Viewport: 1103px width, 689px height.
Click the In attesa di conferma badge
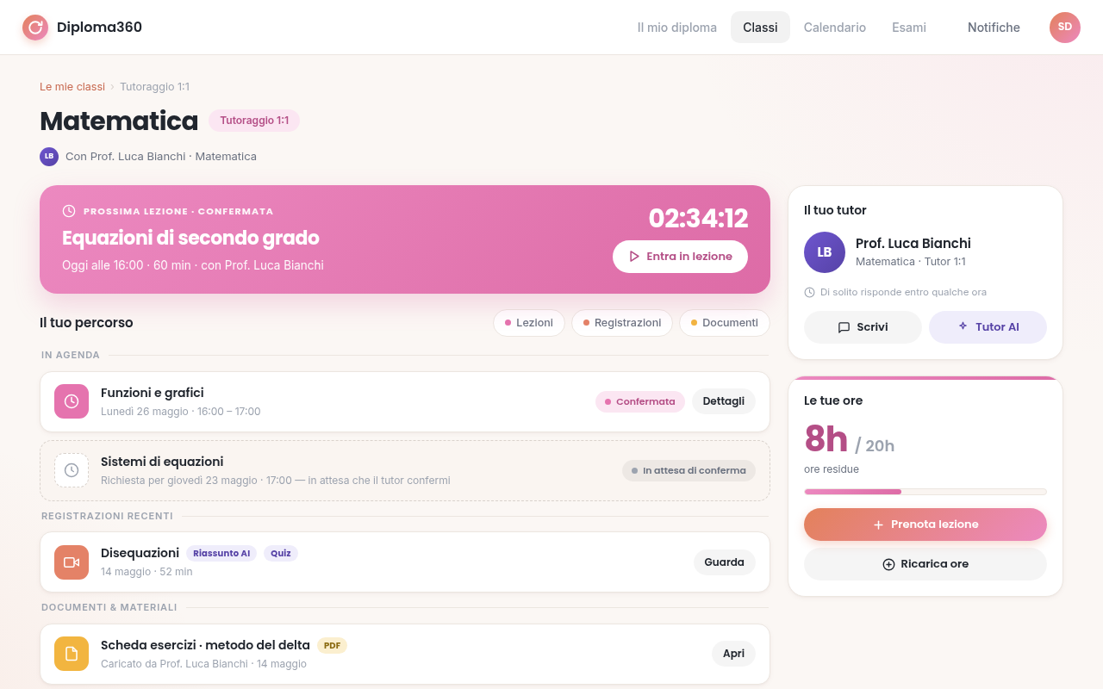[x=689, y=470]
